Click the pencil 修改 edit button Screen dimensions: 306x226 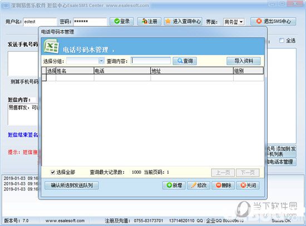pyautogui.click(x=199, y=185)
